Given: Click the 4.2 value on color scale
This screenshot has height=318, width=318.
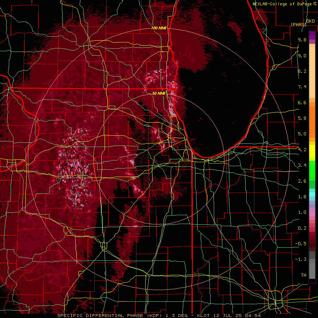Looking at the screenshot, I should pyautogui.click(x=302, y=150).
